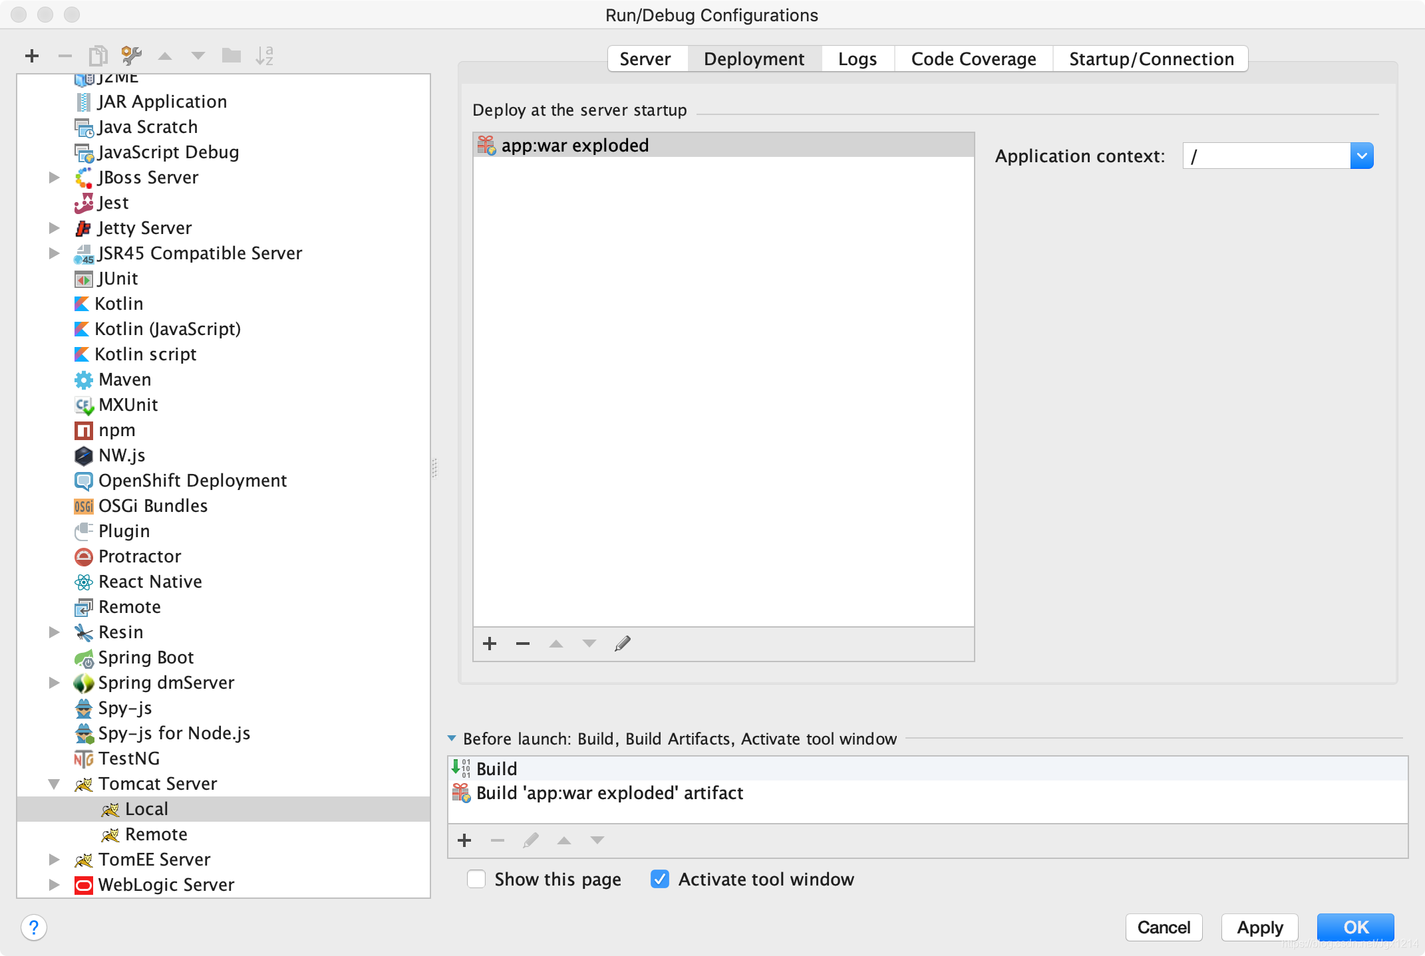Remove deployment artifact minus icon
Screen dimensions: 1425x956
[523, 644]
